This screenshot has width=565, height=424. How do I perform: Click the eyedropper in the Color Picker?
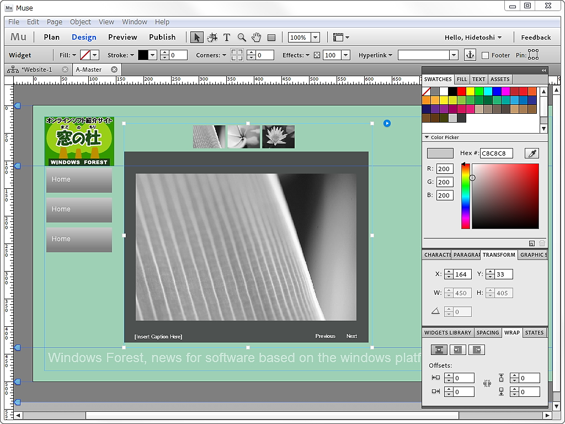pyautogui.click(x=531, y=153)
